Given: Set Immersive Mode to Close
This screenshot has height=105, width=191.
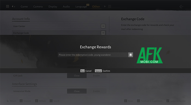Looking at the screenshot, I should coord(77,91).
